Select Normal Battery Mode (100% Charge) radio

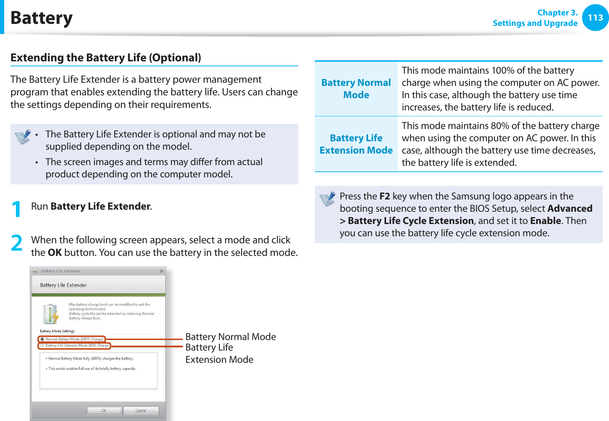(42, 339)
